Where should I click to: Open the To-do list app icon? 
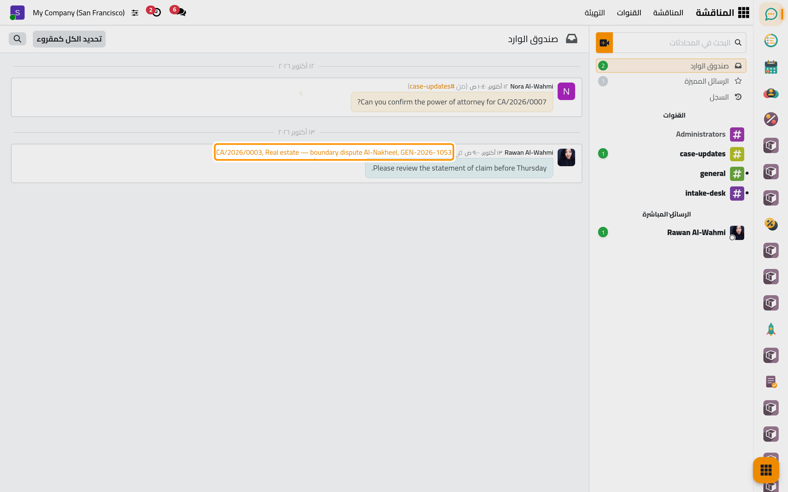(x=771, y=41)
